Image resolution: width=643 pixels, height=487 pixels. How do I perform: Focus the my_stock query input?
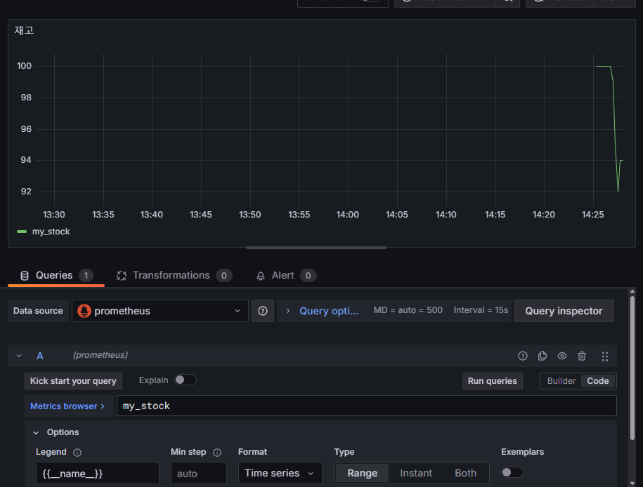point(366,406)
